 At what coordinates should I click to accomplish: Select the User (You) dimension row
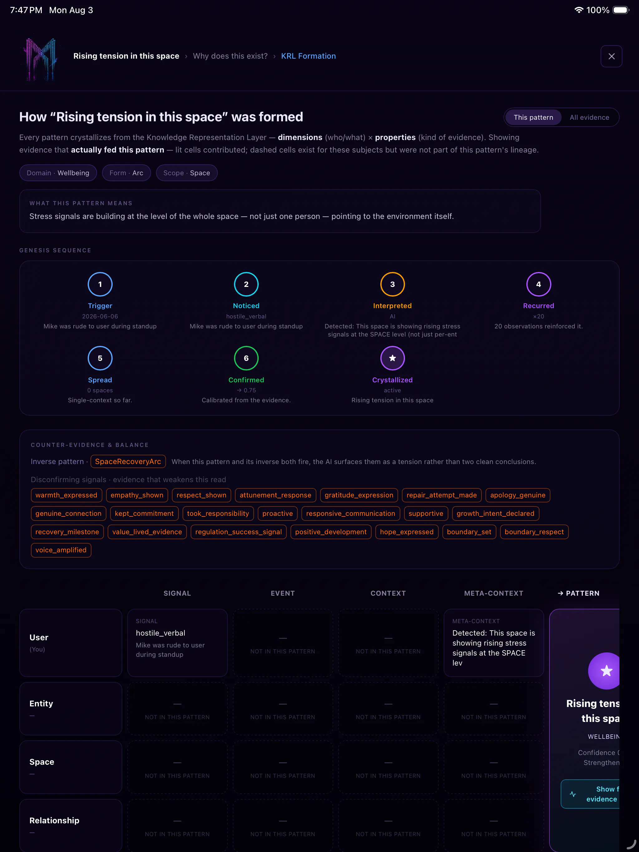point(71,642)
